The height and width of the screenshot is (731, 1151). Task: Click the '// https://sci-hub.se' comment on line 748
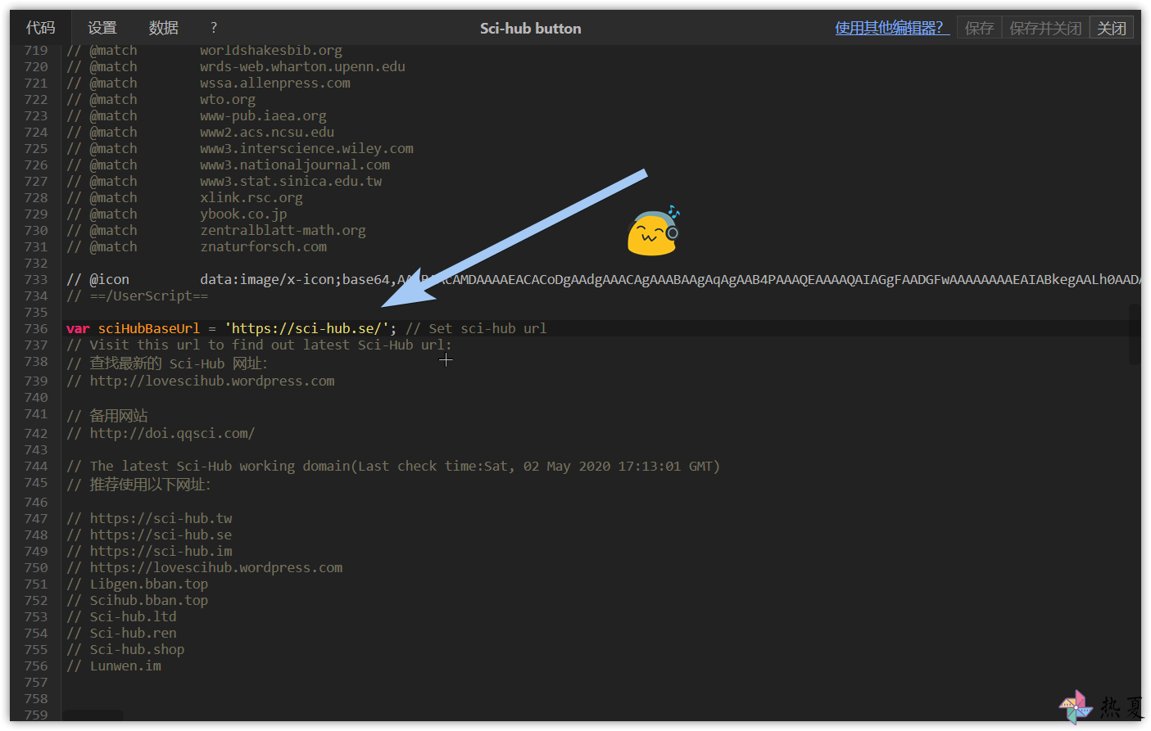point(149,535)
